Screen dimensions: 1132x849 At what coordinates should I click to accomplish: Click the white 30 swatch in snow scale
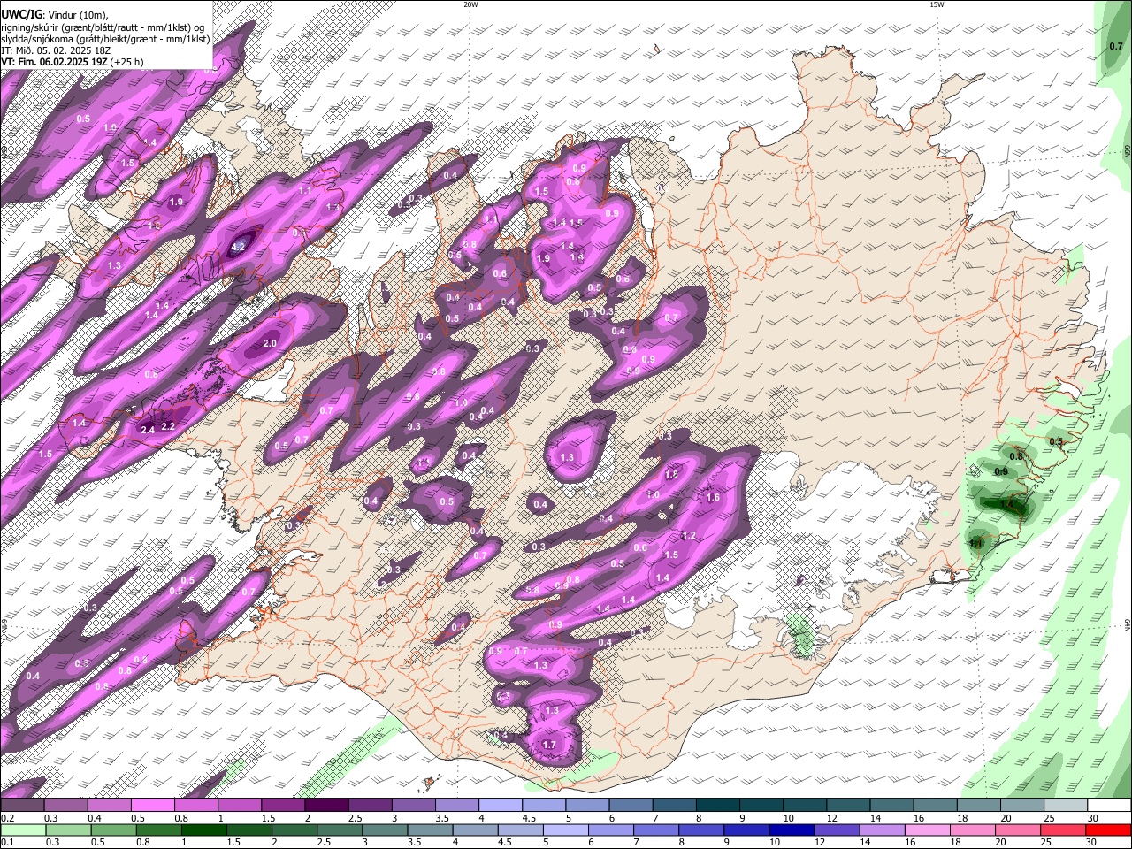[x=1109, y=805]
